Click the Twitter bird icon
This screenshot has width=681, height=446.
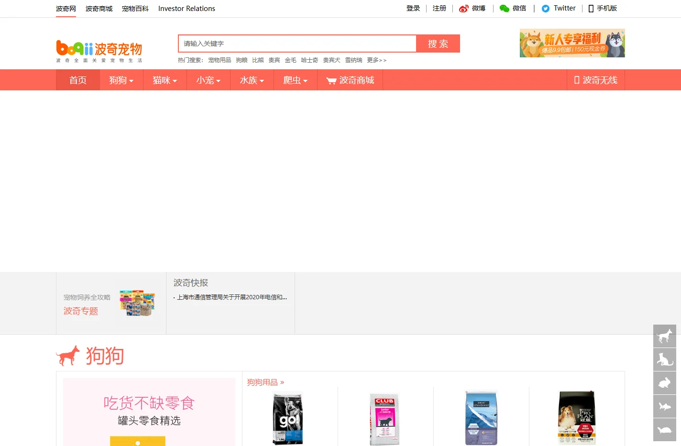(x=546, y=9)
